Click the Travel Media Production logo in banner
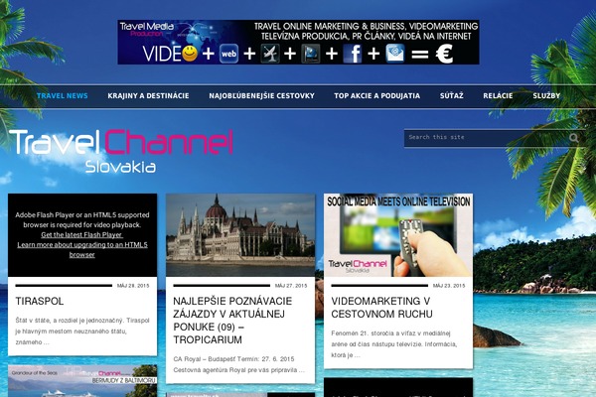This screenshot has width=596, height=397. [x=146, y=29]
